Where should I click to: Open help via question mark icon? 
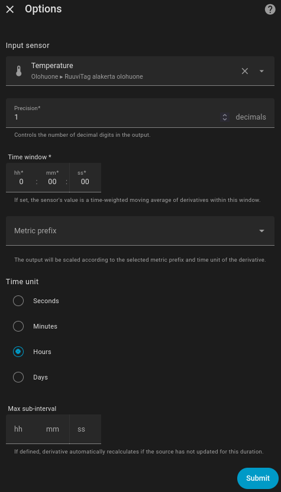[x=270, y=9]
